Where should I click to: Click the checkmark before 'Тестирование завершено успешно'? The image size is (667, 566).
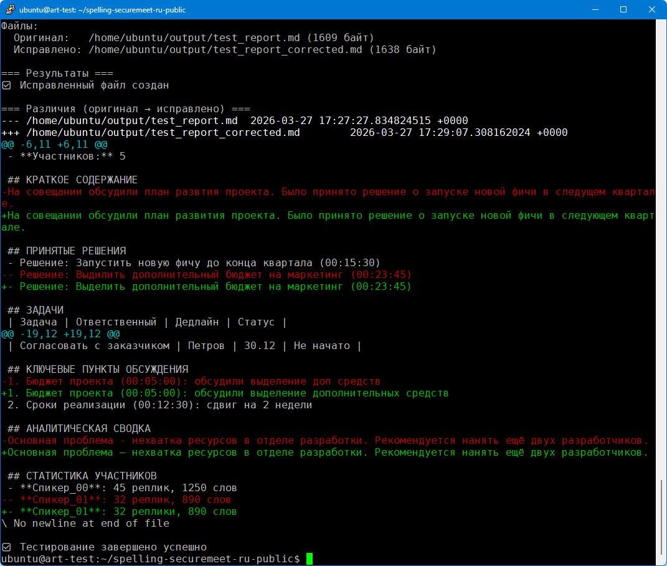click(x=6, y=547)
